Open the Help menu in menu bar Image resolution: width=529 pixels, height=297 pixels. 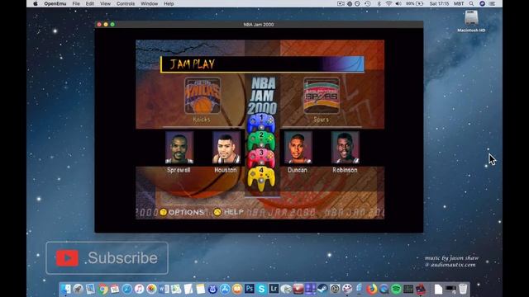[x=169, y=3]
